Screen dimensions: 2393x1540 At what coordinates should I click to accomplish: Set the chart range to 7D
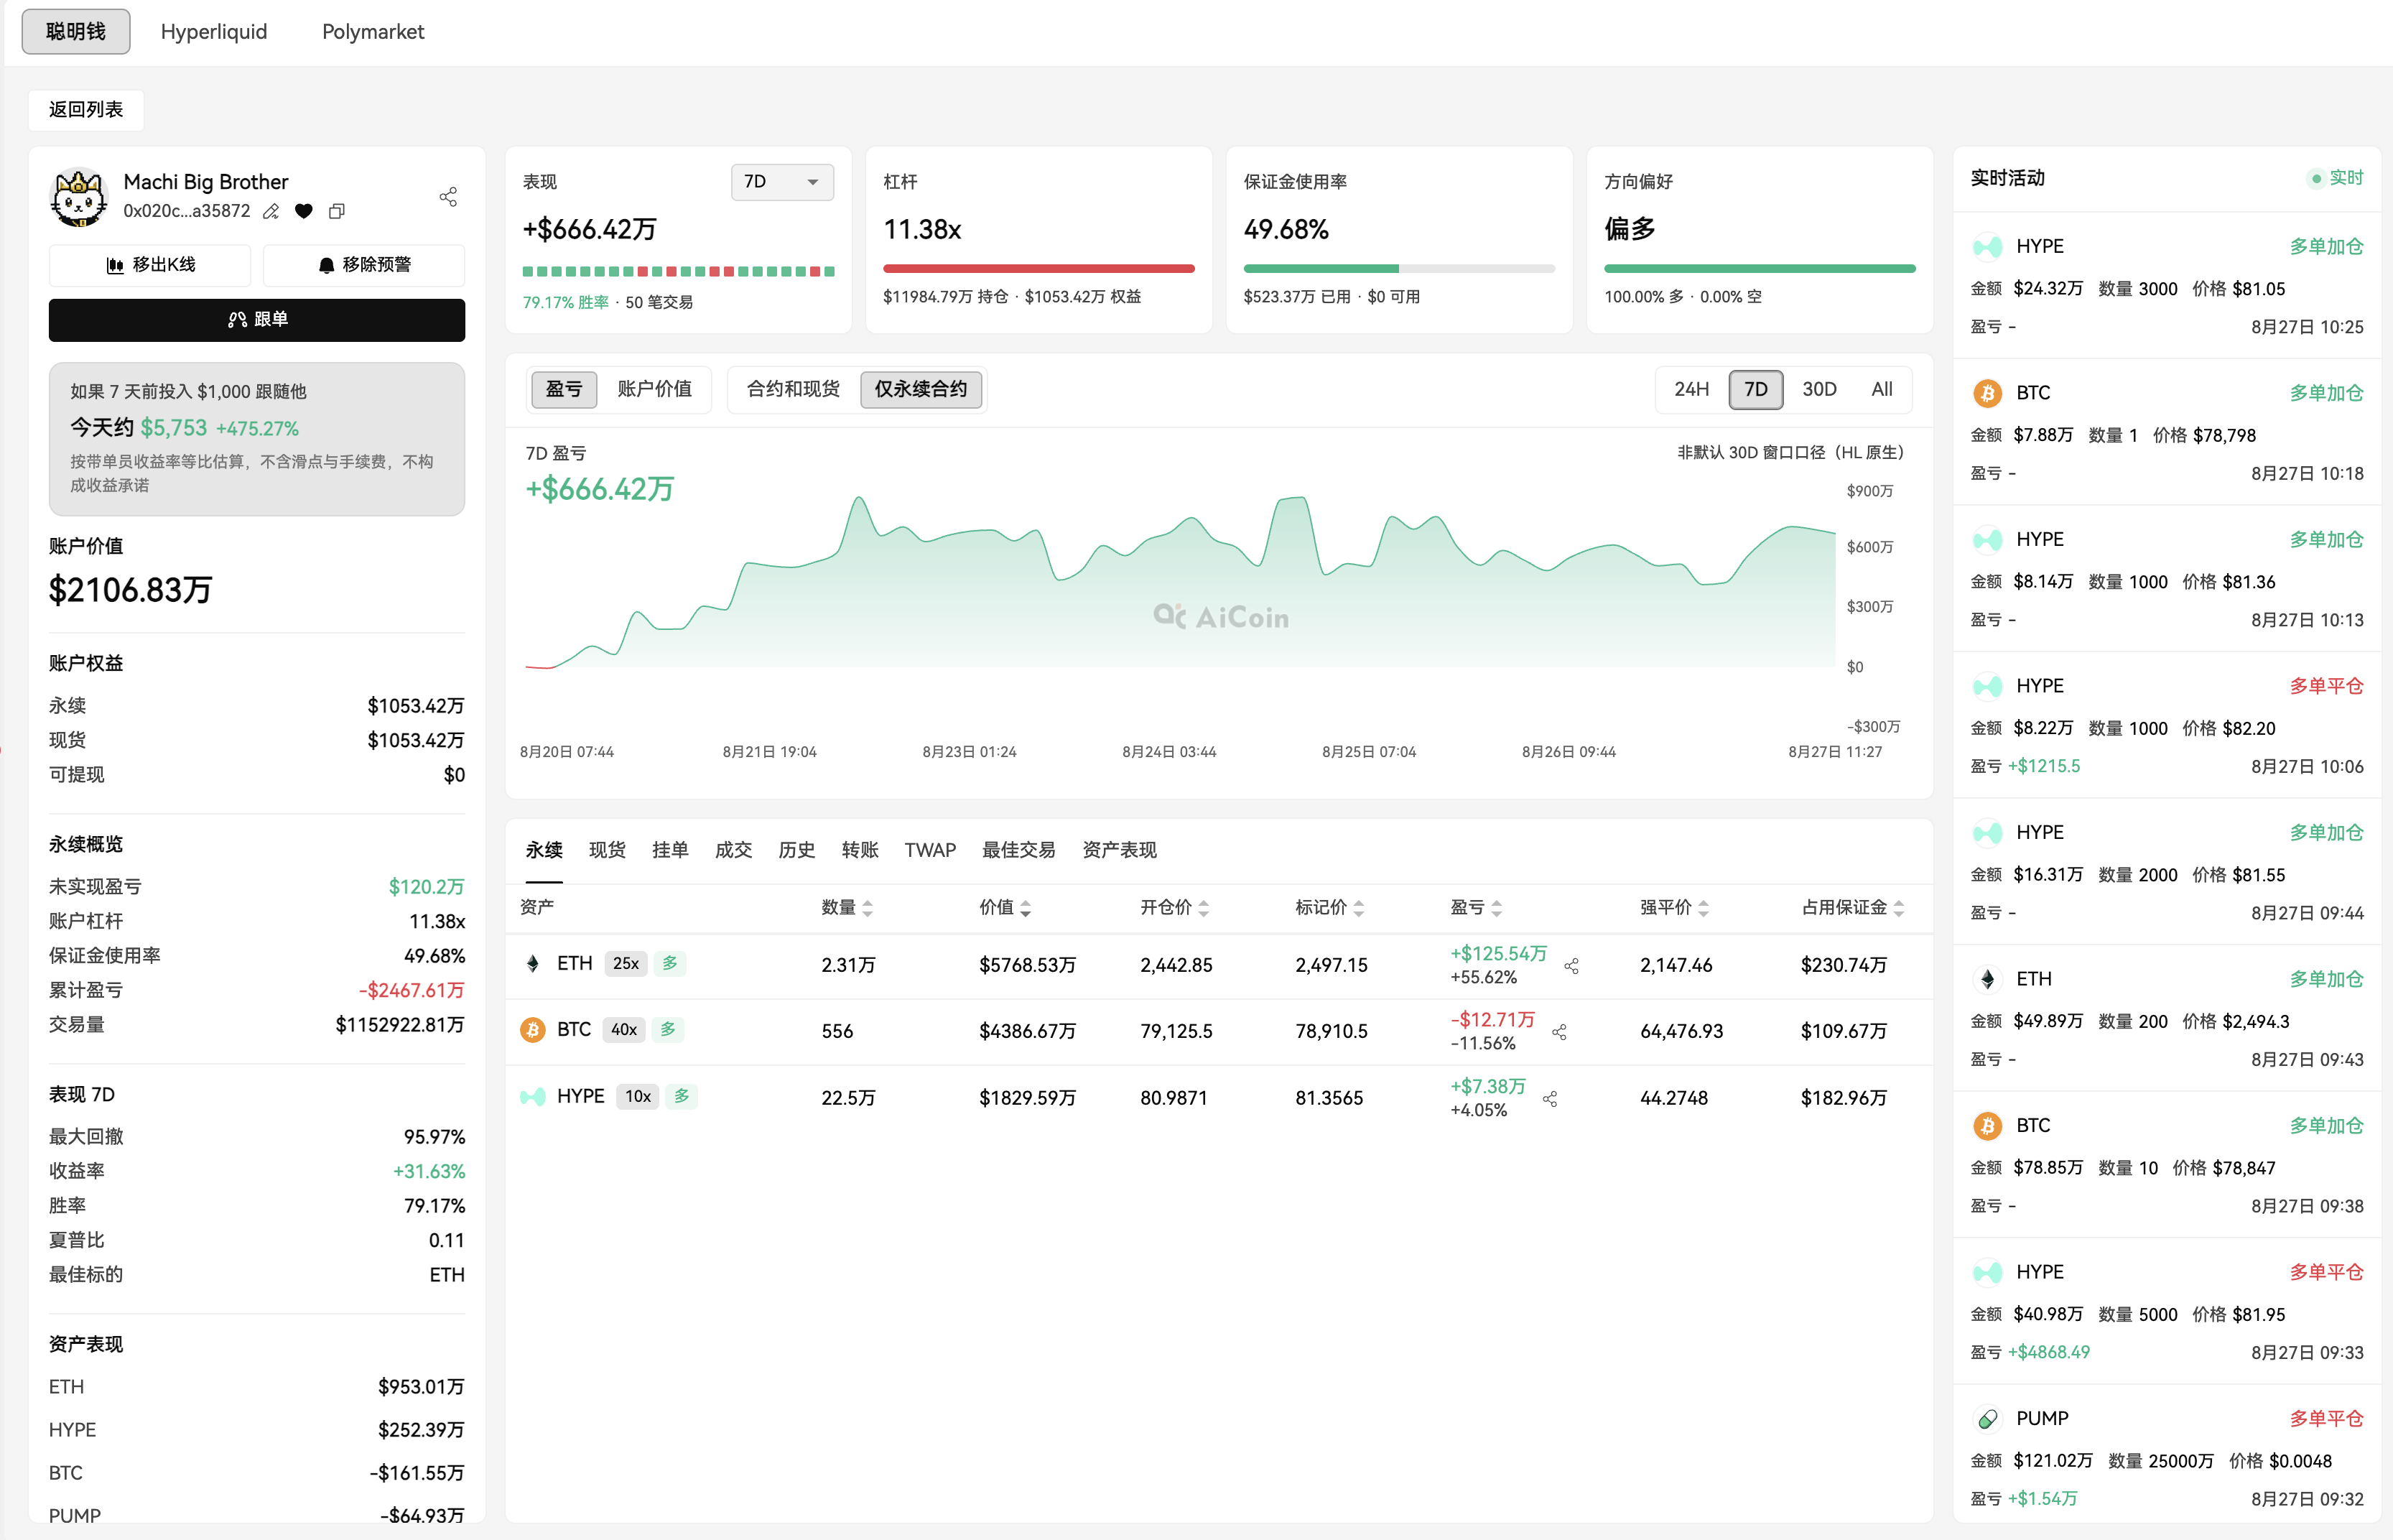[1756, 390]
